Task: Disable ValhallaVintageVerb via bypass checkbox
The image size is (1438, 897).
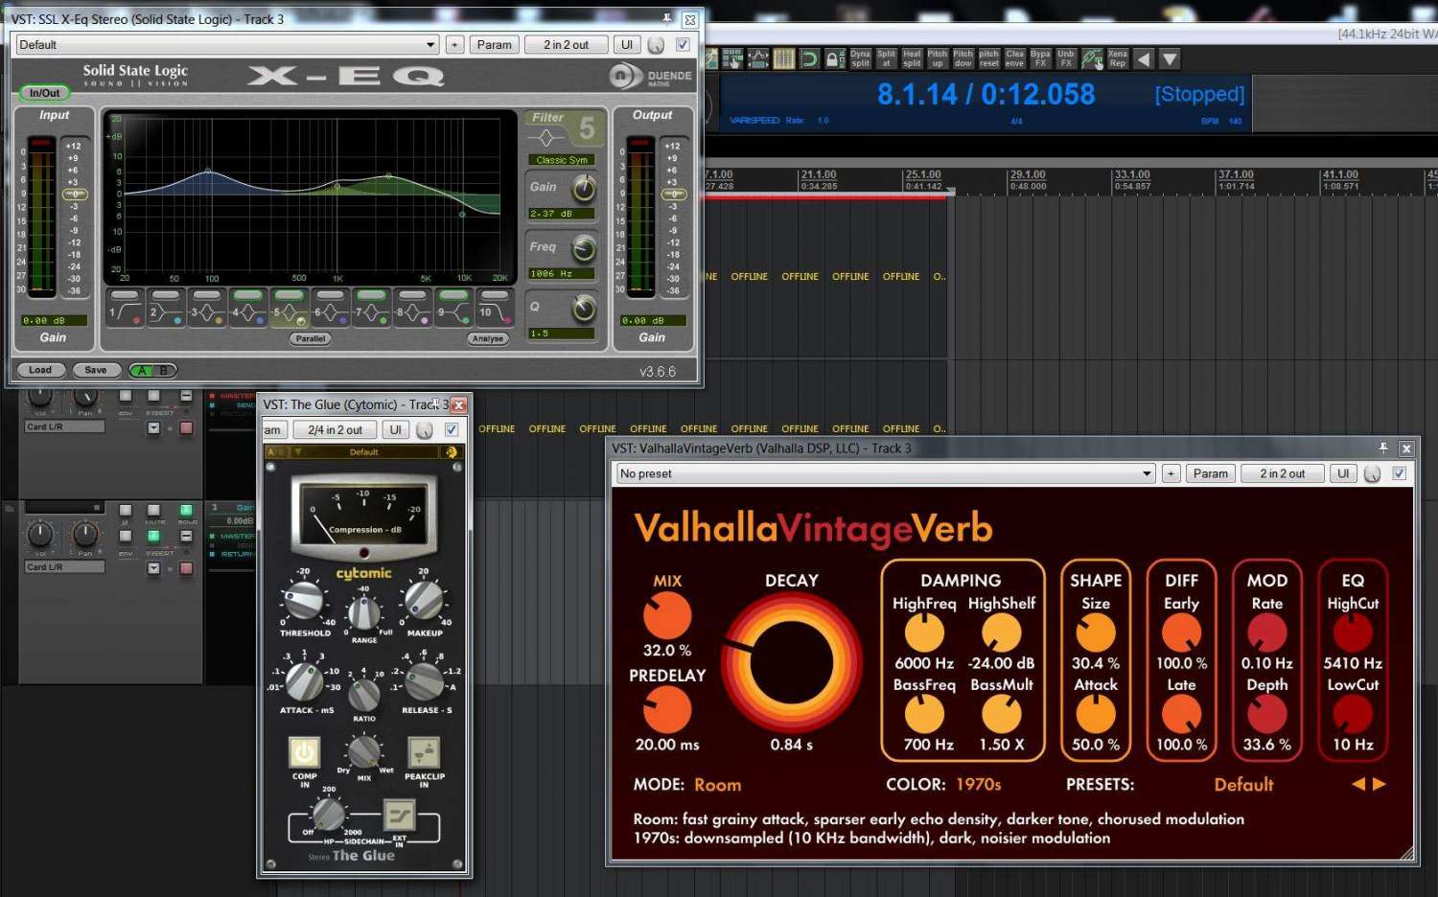Action: pos(1399,473)
